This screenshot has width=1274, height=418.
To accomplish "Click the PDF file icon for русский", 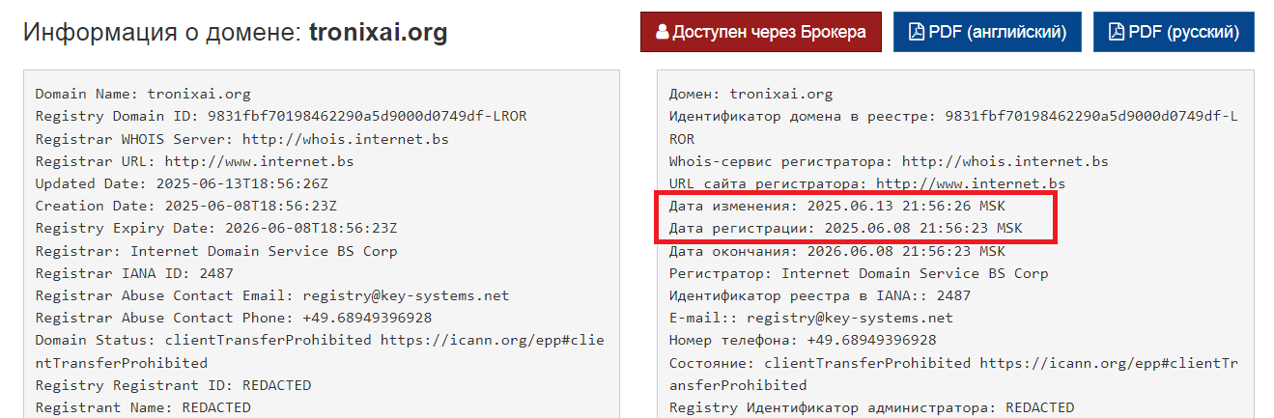I will [1117, 32].
